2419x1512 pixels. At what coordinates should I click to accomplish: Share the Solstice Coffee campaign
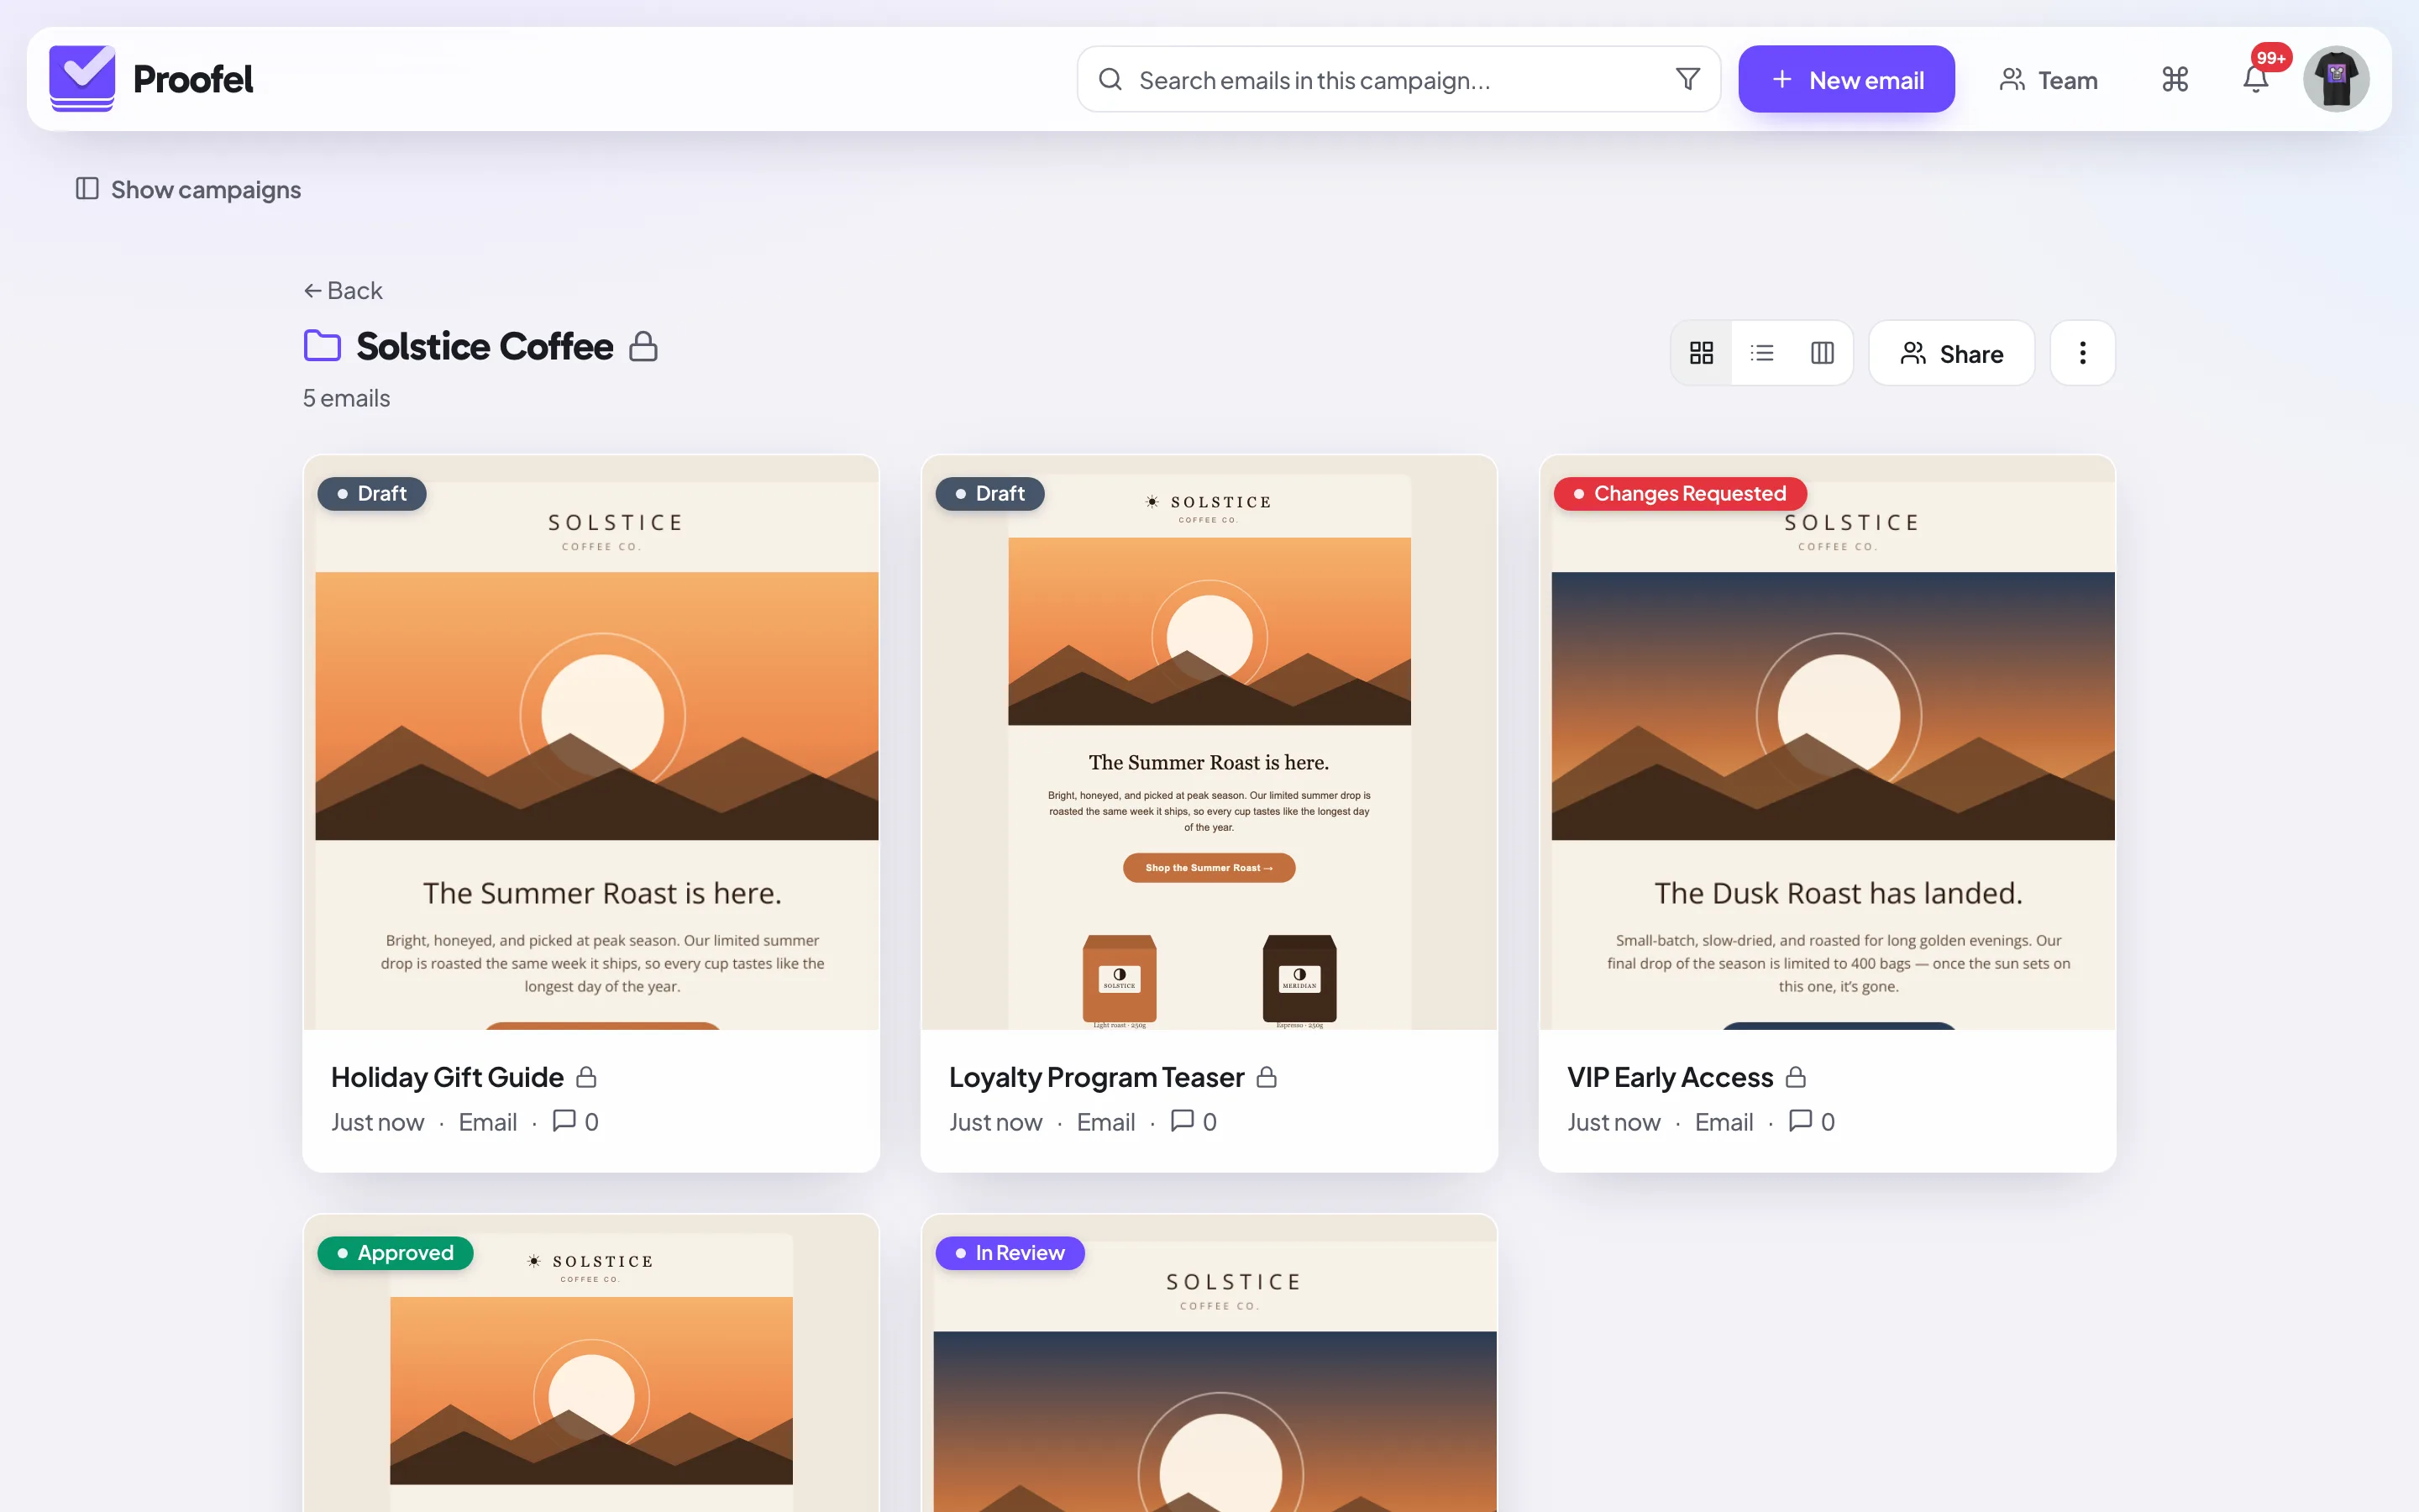tap(1951, 353)
